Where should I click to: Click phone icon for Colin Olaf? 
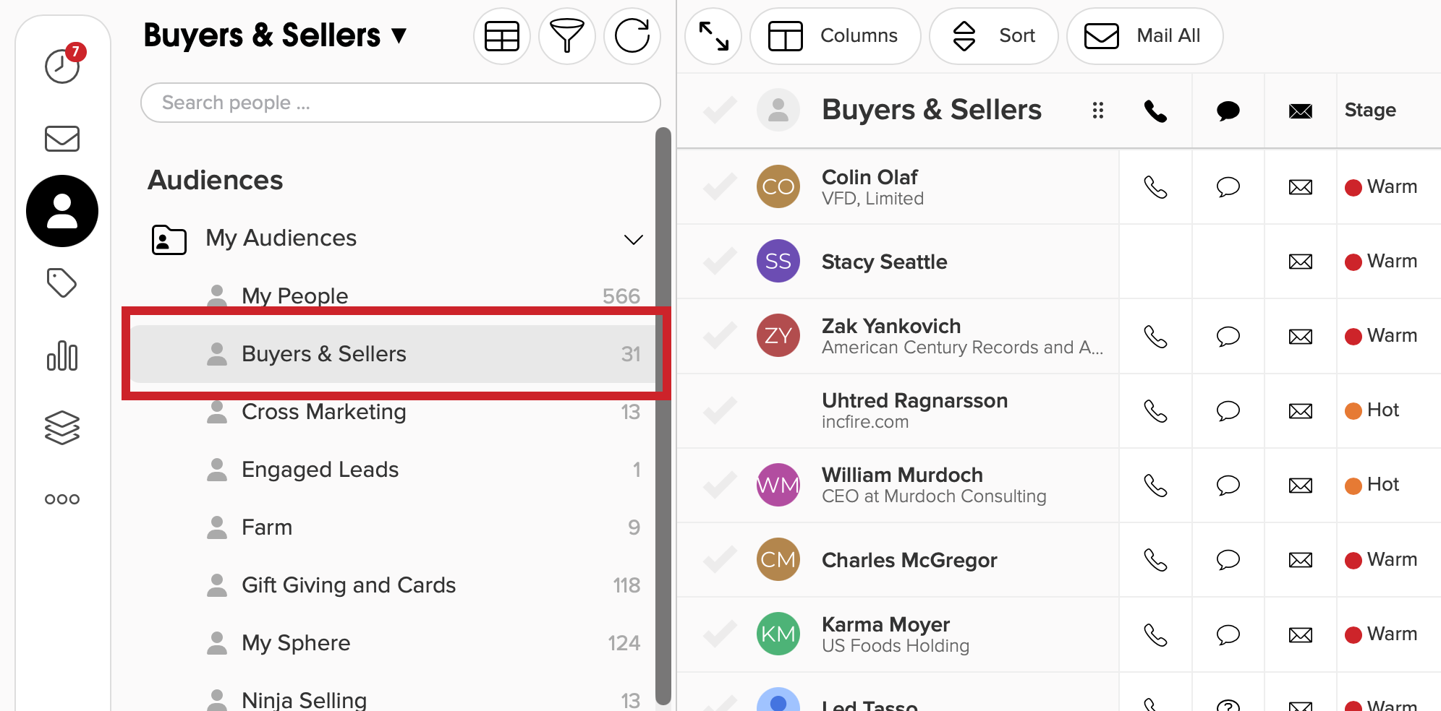[1155, 187]
